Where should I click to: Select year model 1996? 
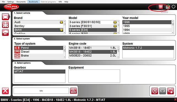point(147,22)
